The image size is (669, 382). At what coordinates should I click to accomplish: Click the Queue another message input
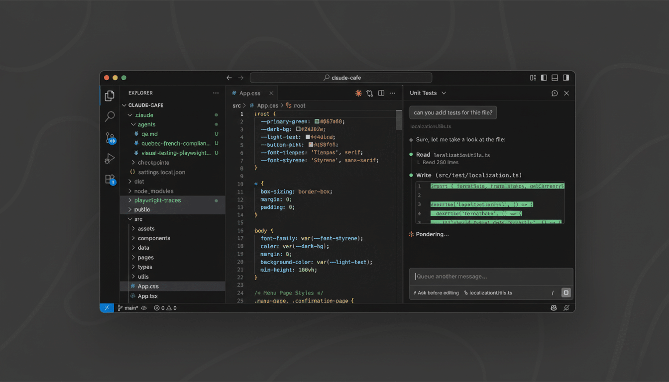coord(490,277)
